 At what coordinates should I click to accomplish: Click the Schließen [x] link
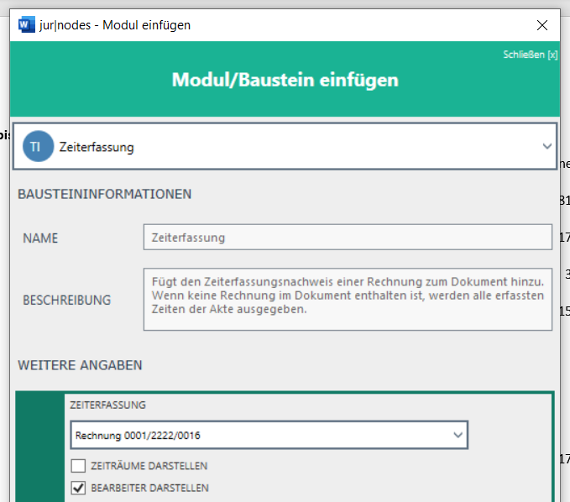(530, 55)
